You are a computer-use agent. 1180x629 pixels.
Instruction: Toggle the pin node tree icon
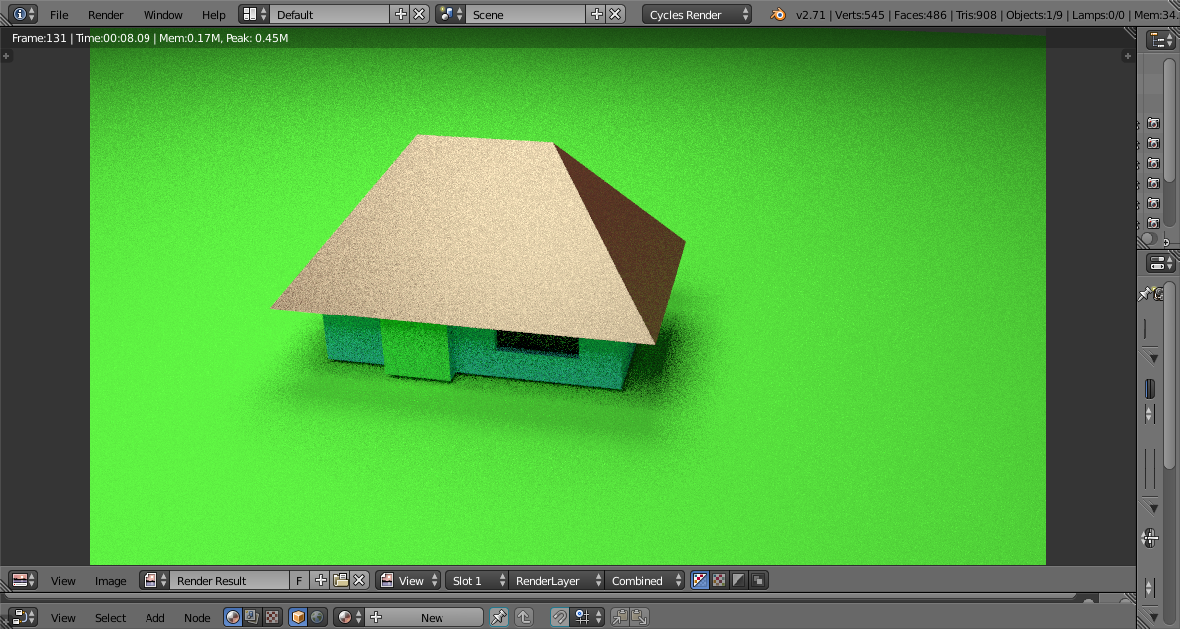pyautogui.click(x=498, y=618)
